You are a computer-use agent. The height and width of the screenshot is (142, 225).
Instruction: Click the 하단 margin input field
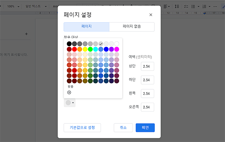[x=147, y=80]
